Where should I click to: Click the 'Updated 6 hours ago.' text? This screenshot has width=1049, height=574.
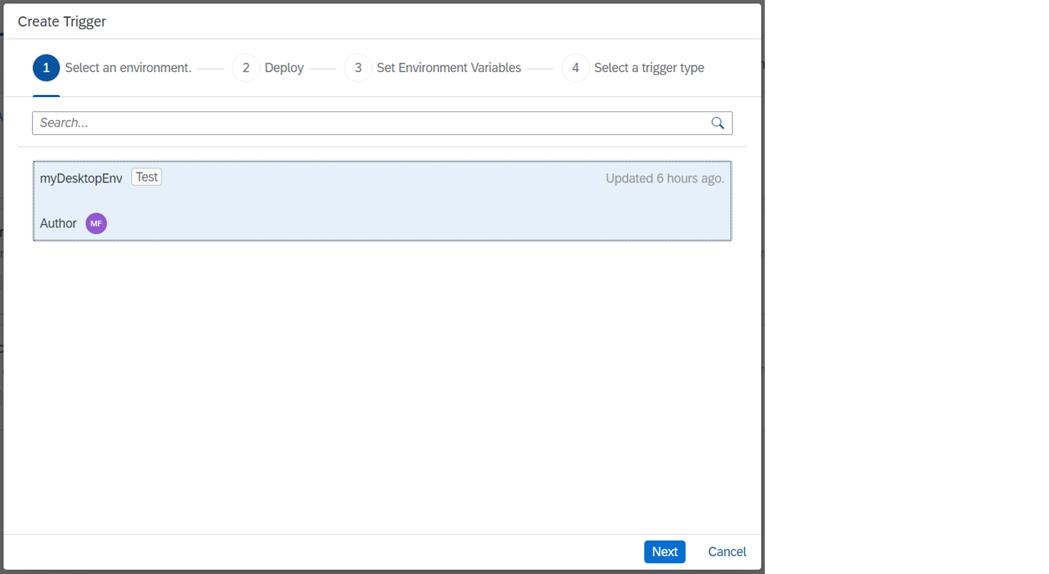pos(665,178)
